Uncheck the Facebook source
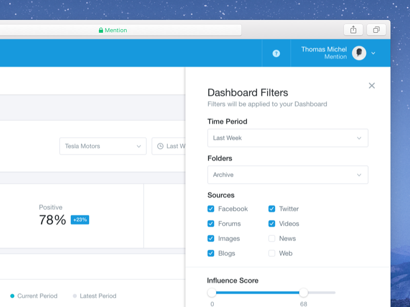Screen dimensions: 410x307 point(211,209)
